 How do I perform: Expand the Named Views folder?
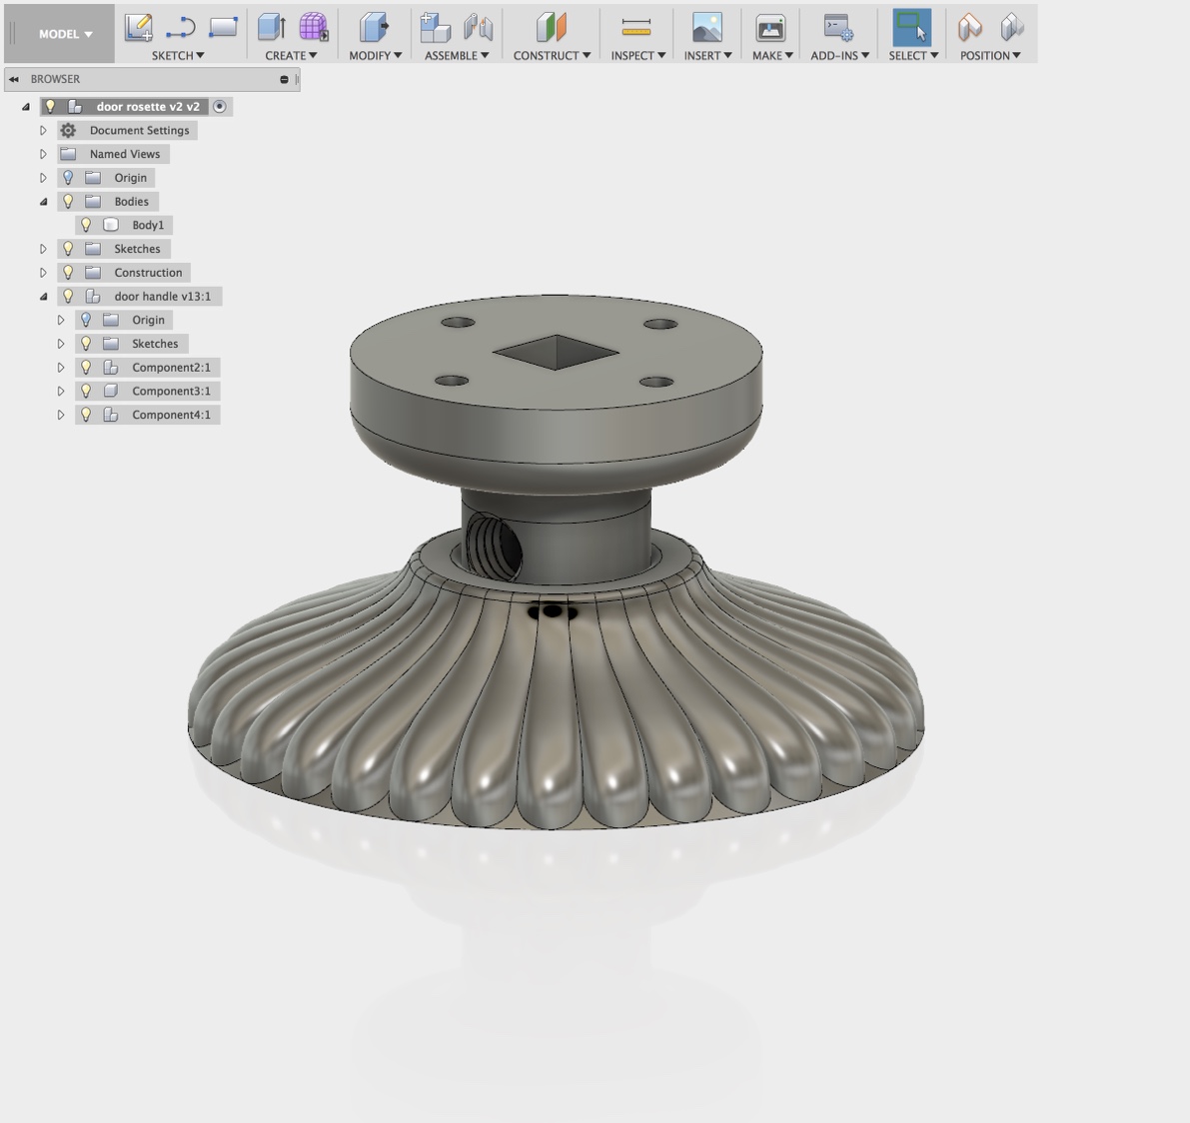[x=43, y=154]
